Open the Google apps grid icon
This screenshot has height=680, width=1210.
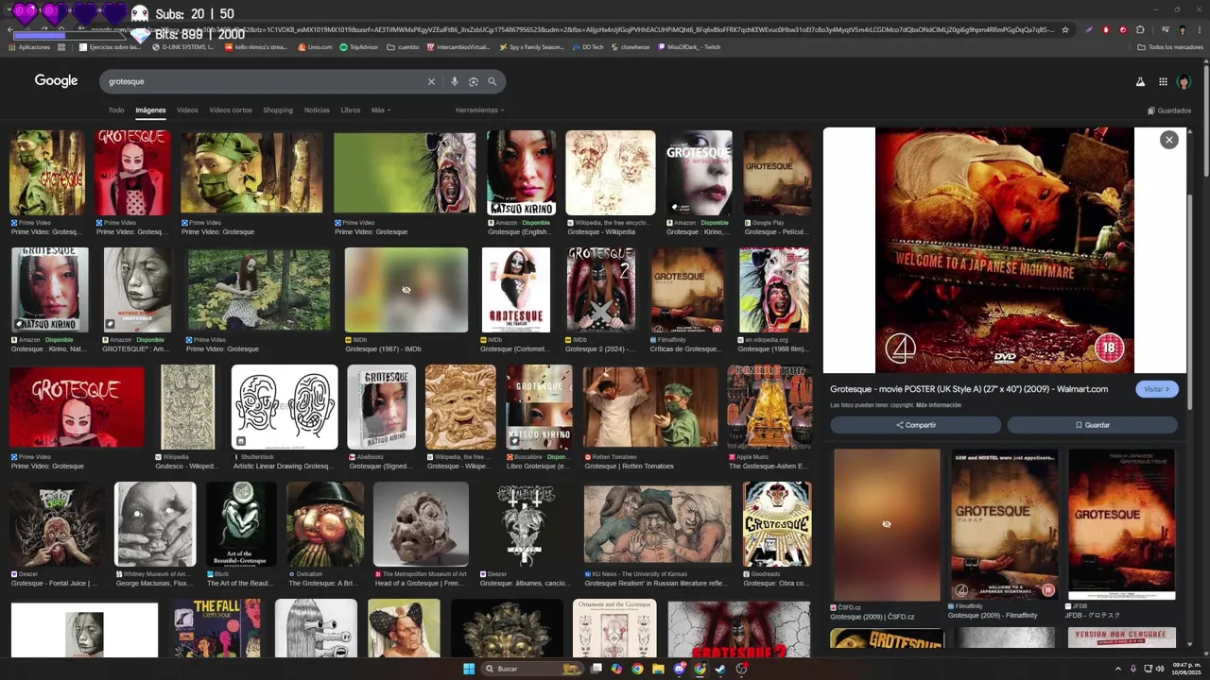point(1163,82)
